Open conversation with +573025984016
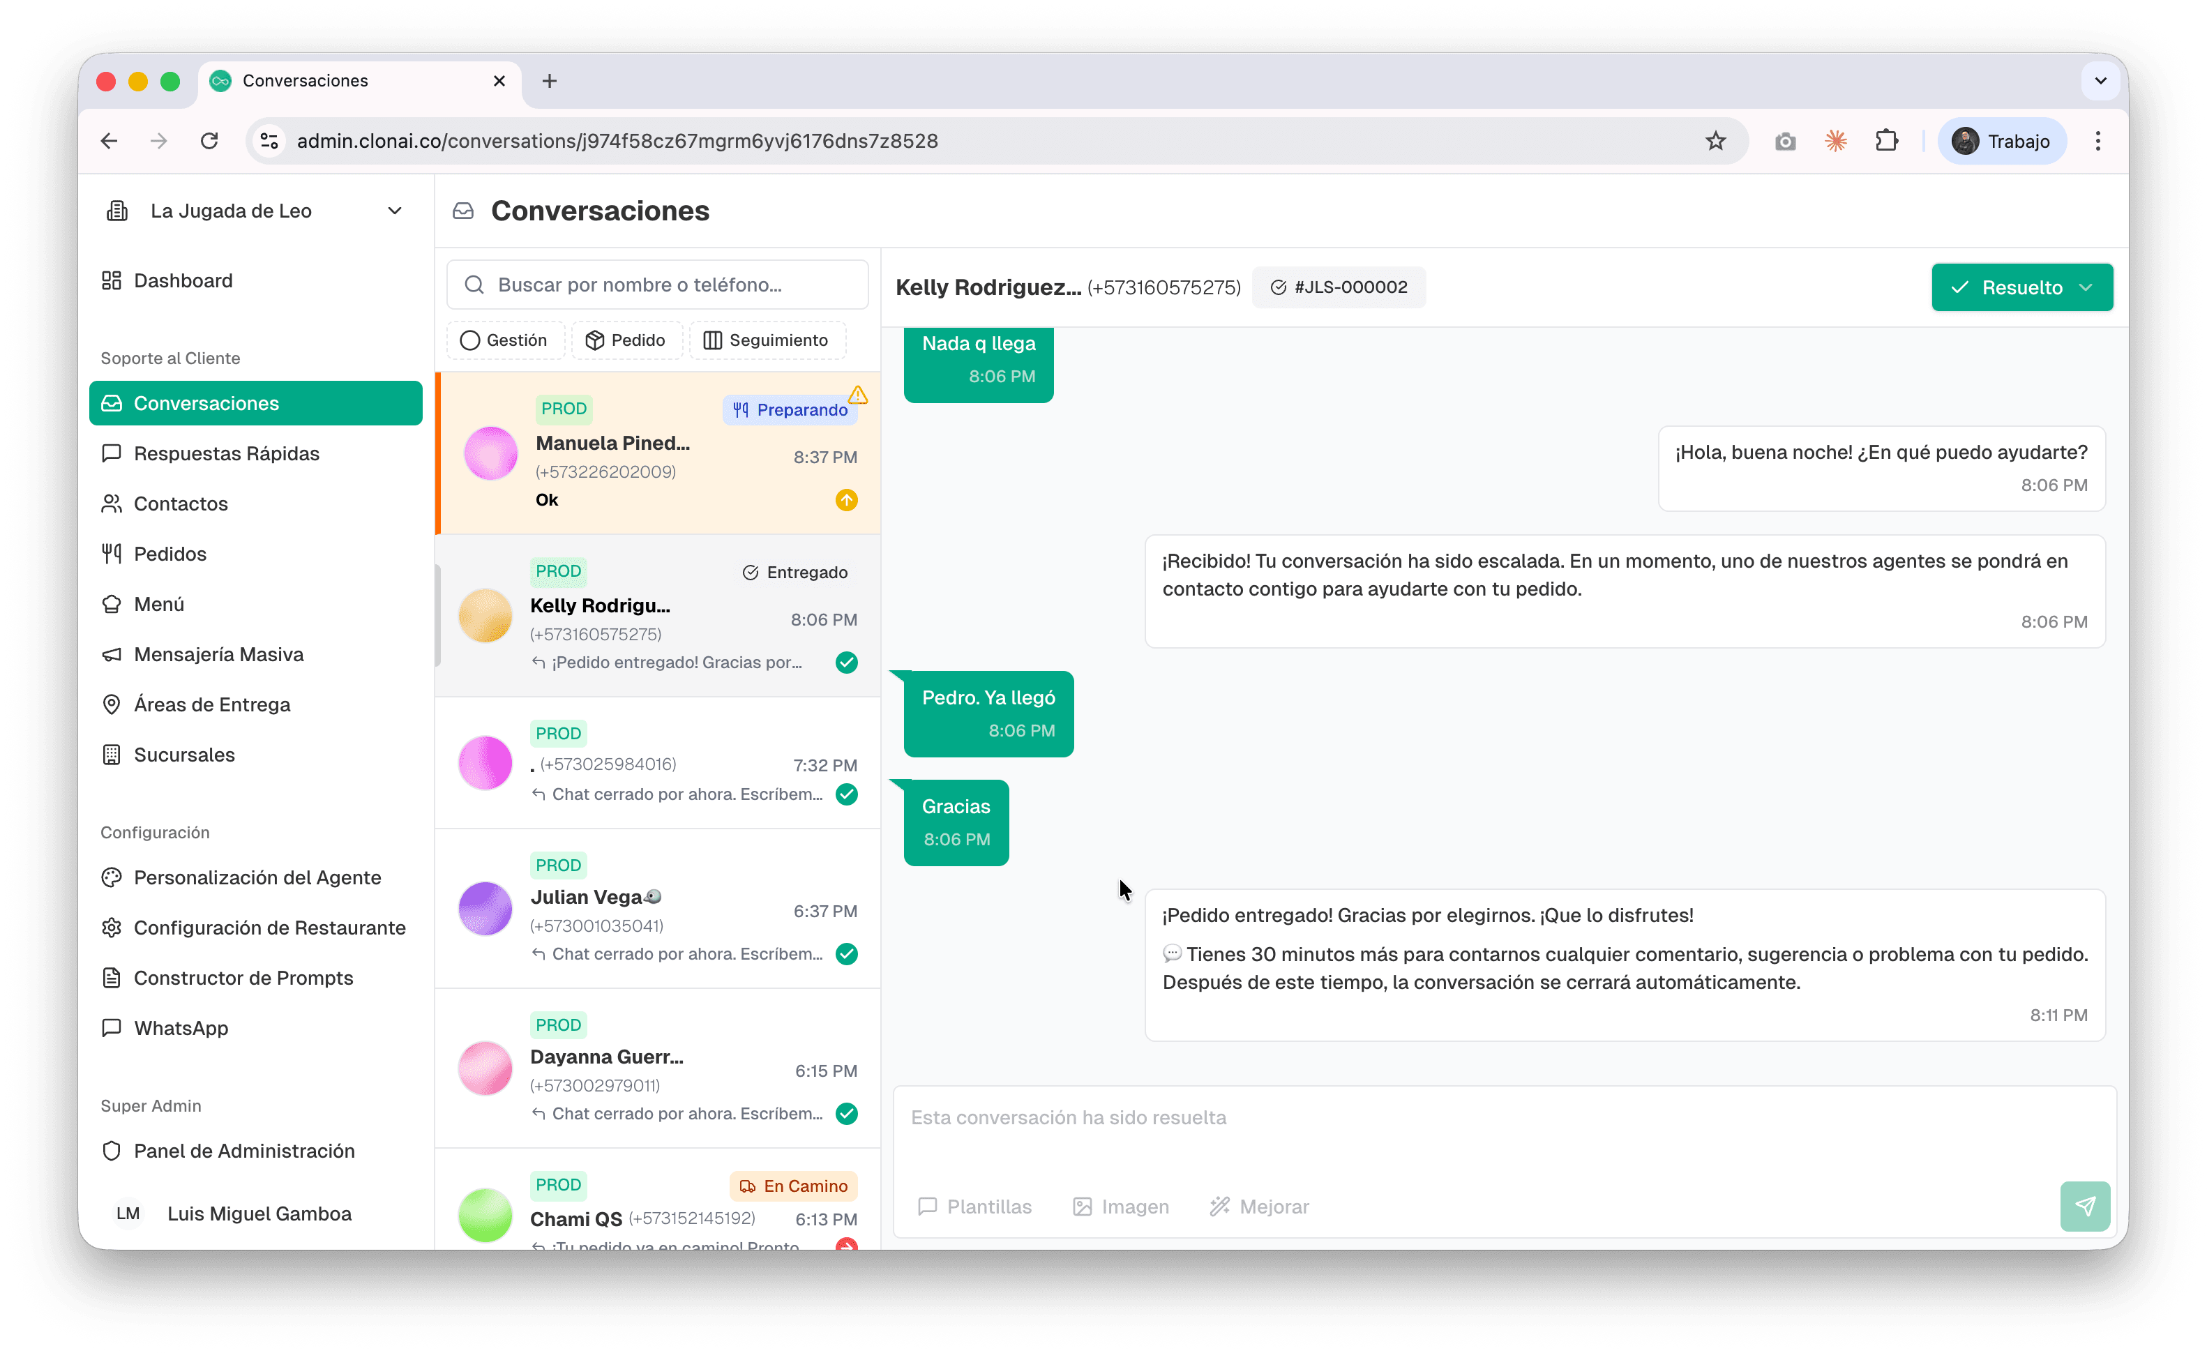The width and height of the screenshot is (2207, 1353). 658,763
